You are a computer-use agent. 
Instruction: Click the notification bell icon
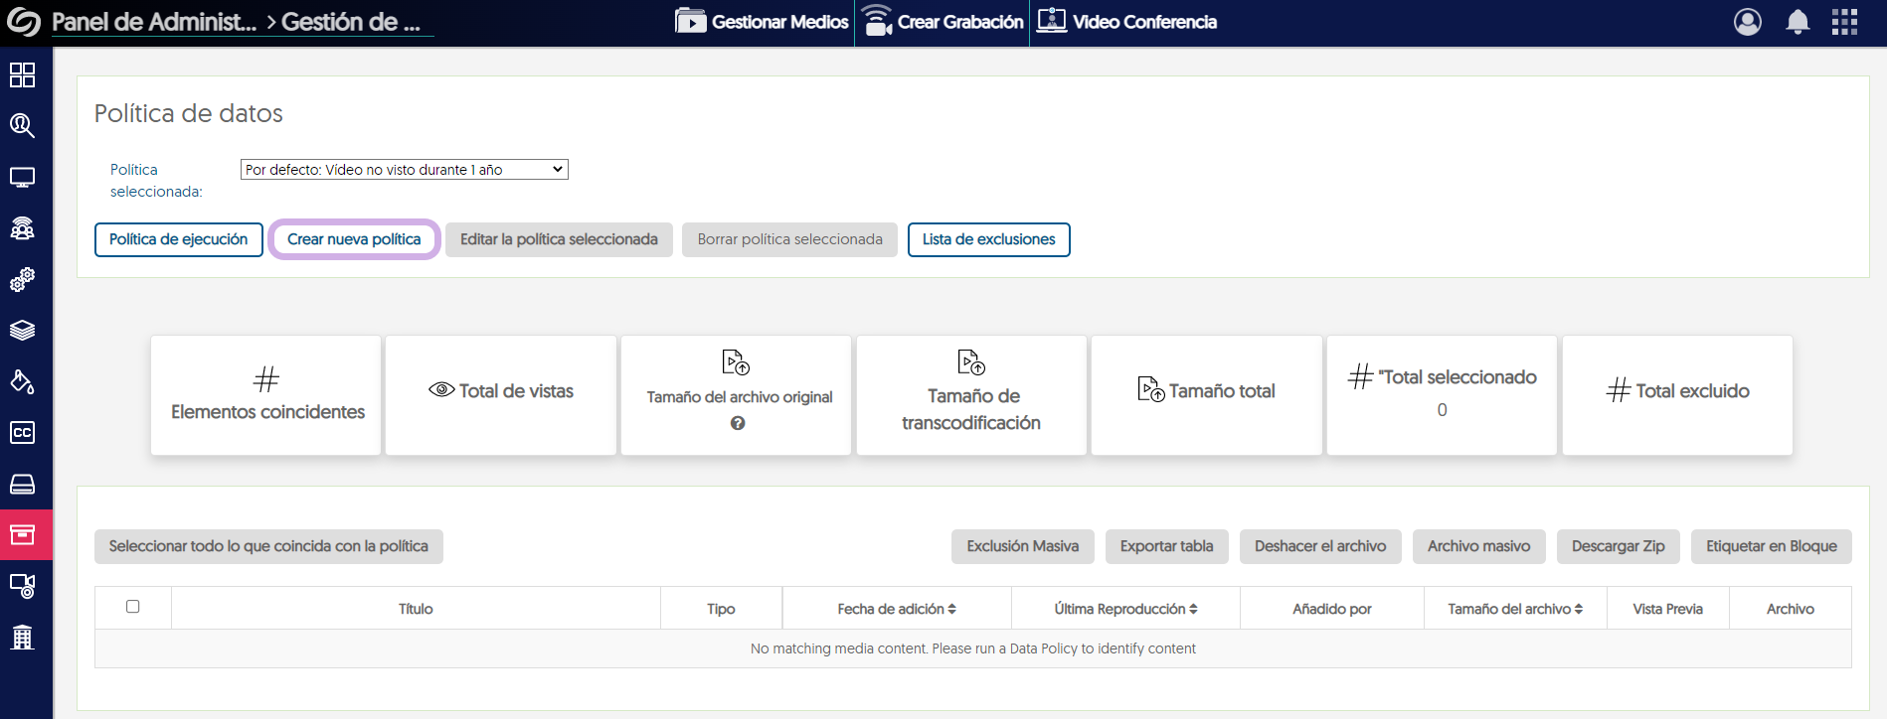pos(1798,22)
